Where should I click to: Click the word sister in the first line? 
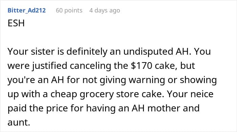(x=43, y=52)
